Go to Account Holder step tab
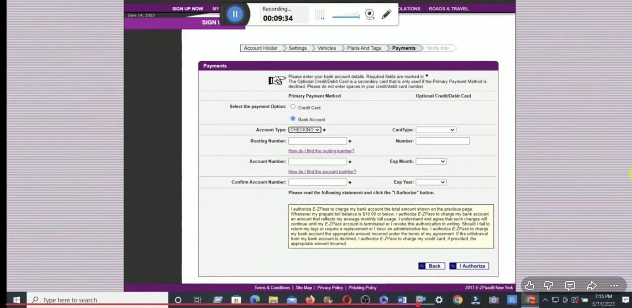 [x=261, y=48]
